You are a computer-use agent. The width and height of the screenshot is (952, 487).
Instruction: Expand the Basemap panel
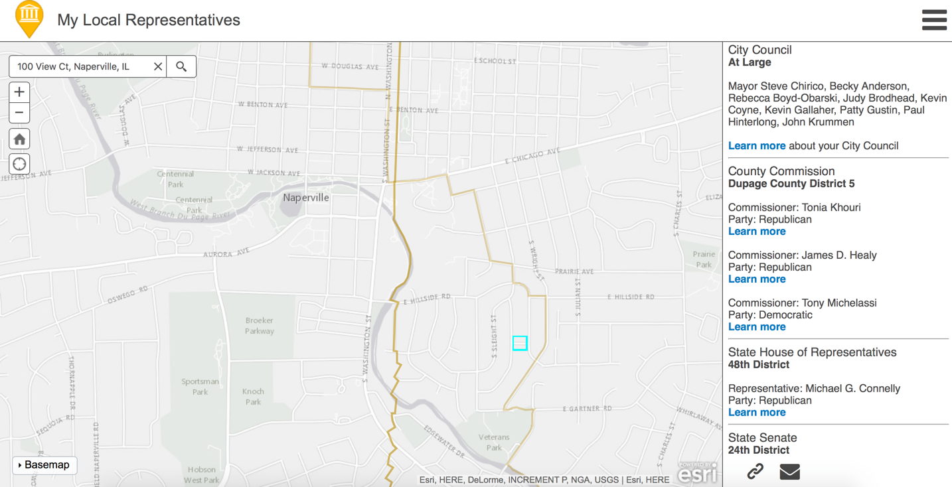(44, 465)
